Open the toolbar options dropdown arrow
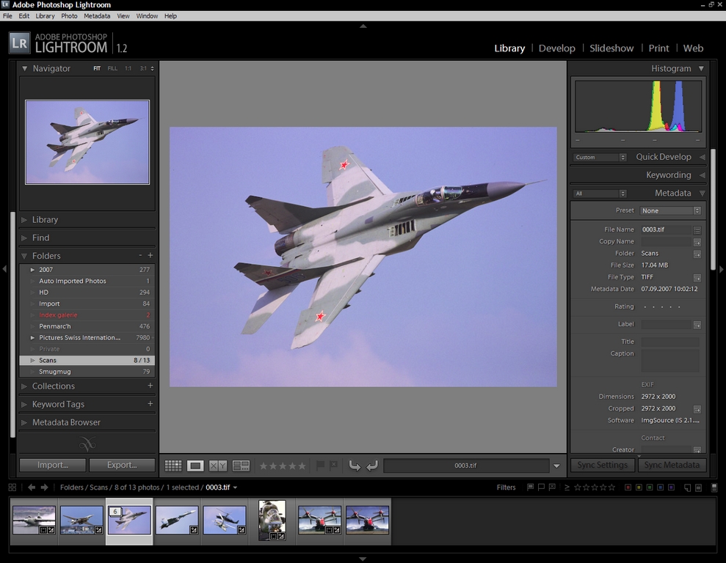 click(x=556, y=466)
